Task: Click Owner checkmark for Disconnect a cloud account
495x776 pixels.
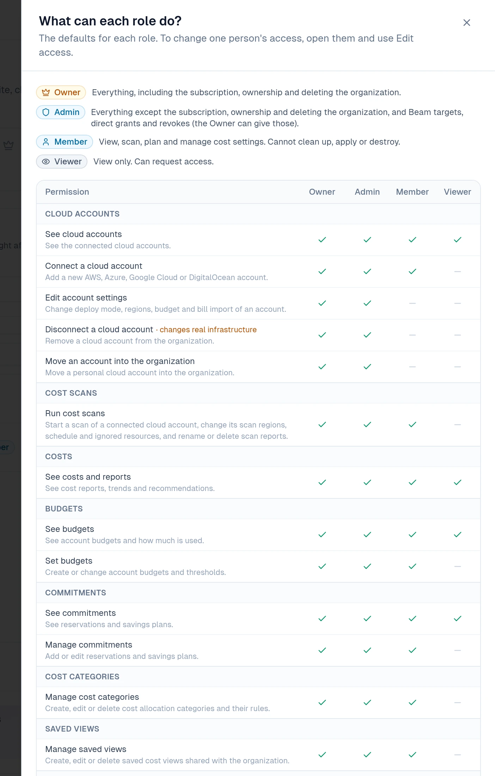Action: click(x=322, y=335)
